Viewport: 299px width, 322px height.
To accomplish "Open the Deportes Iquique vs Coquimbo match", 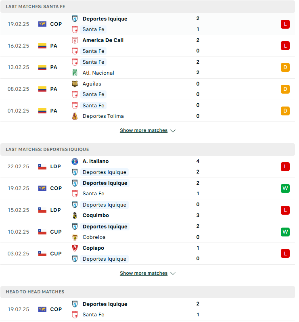I will click(148, 210).
